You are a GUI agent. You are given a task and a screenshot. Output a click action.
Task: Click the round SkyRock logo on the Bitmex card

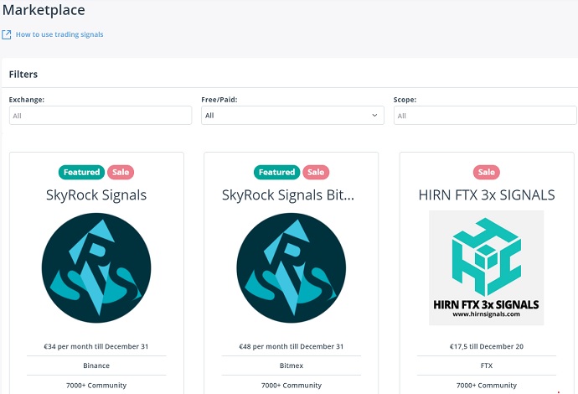291,267
